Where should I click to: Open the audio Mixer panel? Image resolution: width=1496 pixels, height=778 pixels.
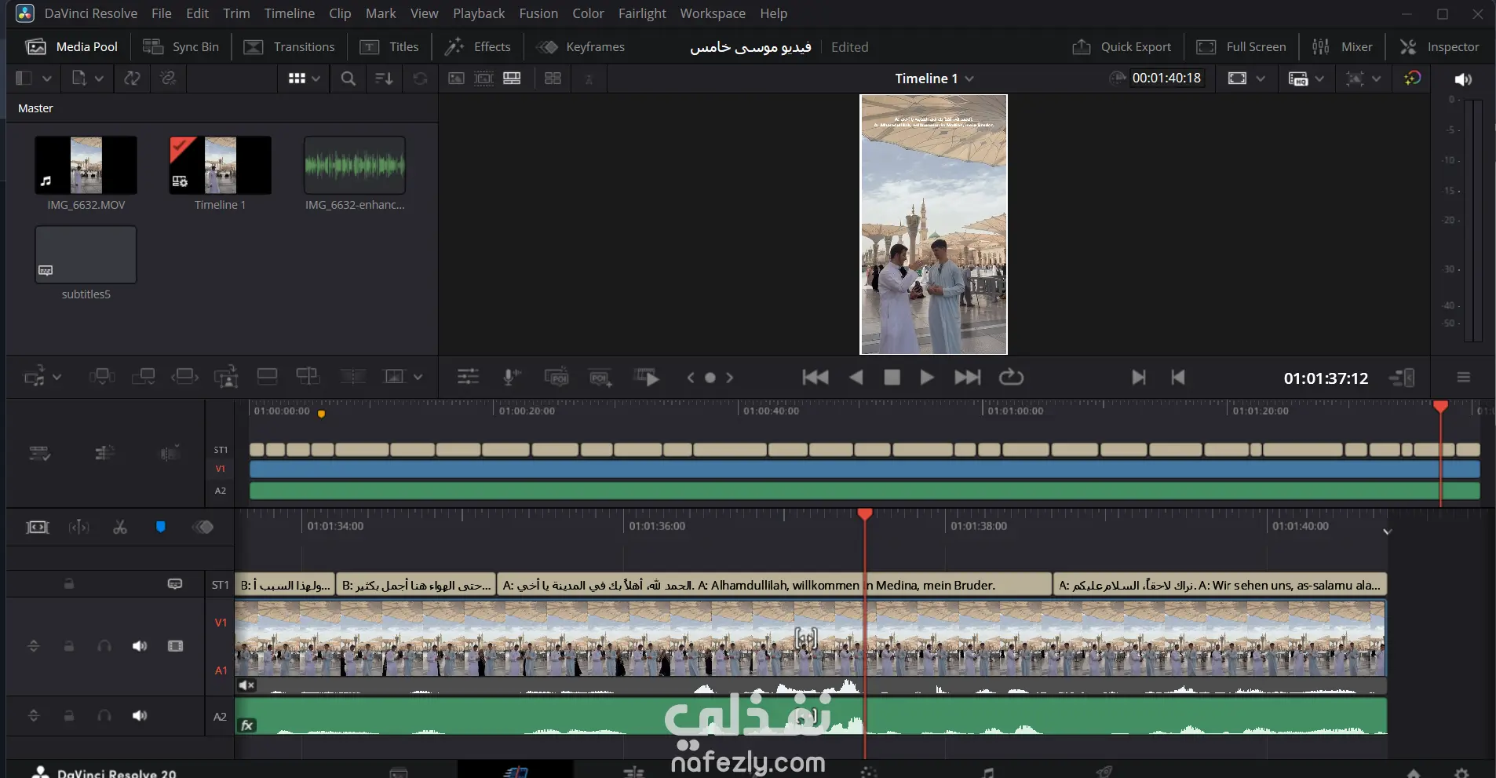coord(1343,47)
